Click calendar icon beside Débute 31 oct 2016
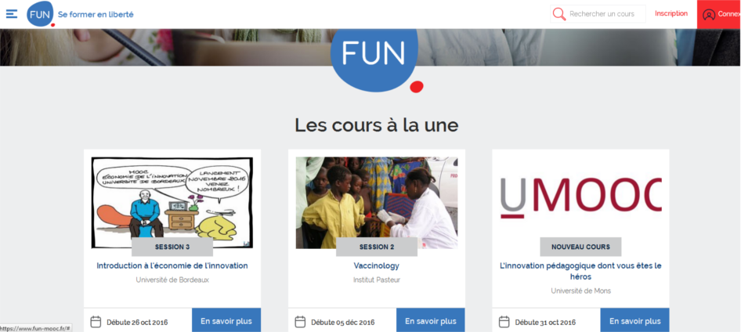741x332 pixels. 504,322
